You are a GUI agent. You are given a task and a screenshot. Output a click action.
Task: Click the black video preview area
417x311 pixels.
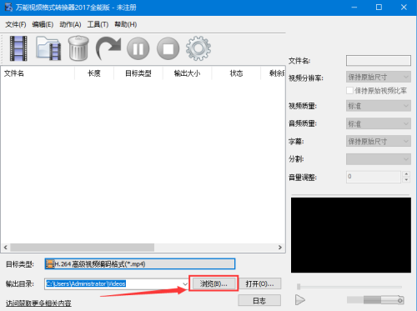(351, 235)
